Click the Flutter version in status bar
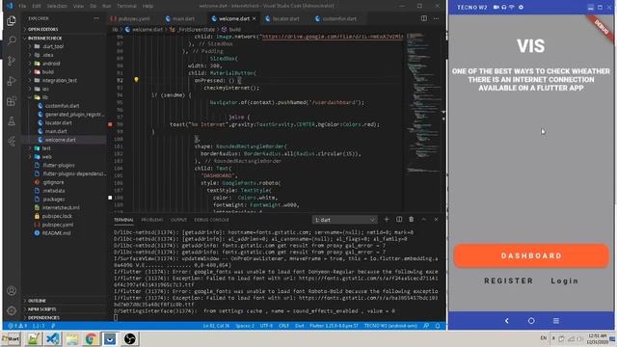 coord(335,326)
